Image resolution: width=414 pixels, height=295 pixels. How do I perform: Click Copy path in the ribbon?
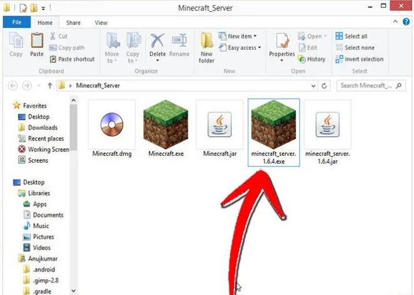(67, 47)
